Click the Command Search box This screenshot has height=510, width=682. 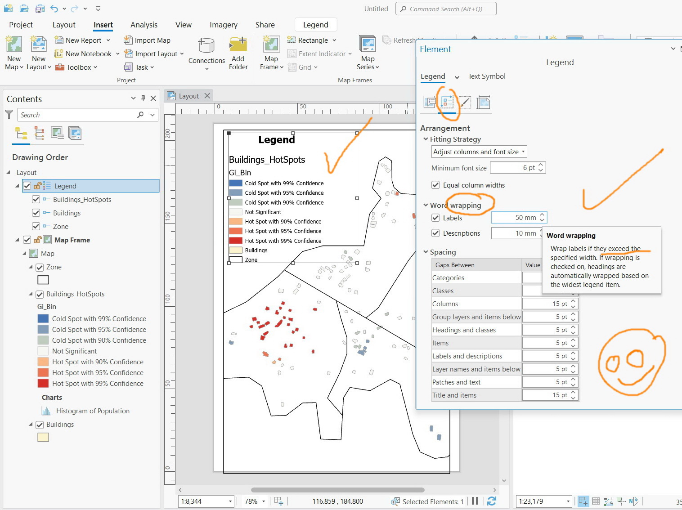pos(445,9)
